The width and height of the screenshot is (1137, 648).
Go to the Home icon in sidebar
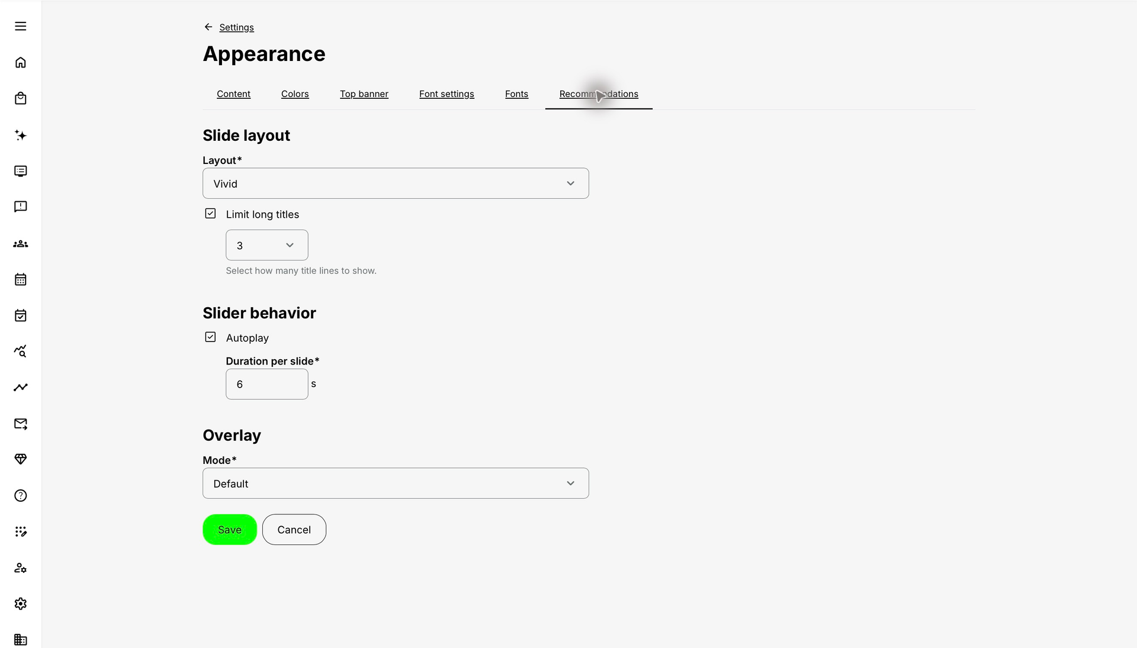pos(21,63)
